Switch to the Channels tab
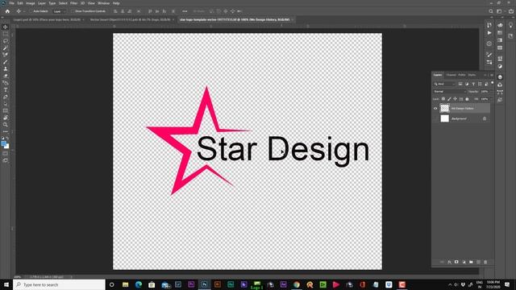 [x=451, y=75]
